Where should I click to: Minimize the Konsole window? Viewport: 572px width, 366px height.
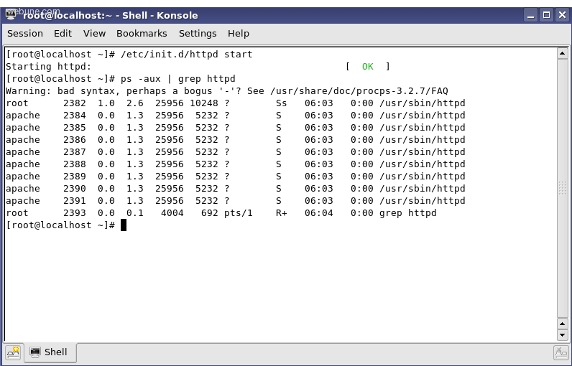530,15
